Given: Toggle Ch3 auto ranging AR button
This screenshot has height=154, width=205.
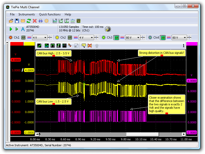Looking at the screenshot, I should coord(116,38).
